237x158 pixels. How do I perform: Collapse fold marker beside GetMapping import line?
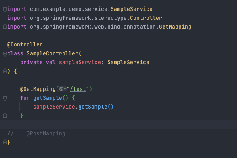tap(5, 27)
